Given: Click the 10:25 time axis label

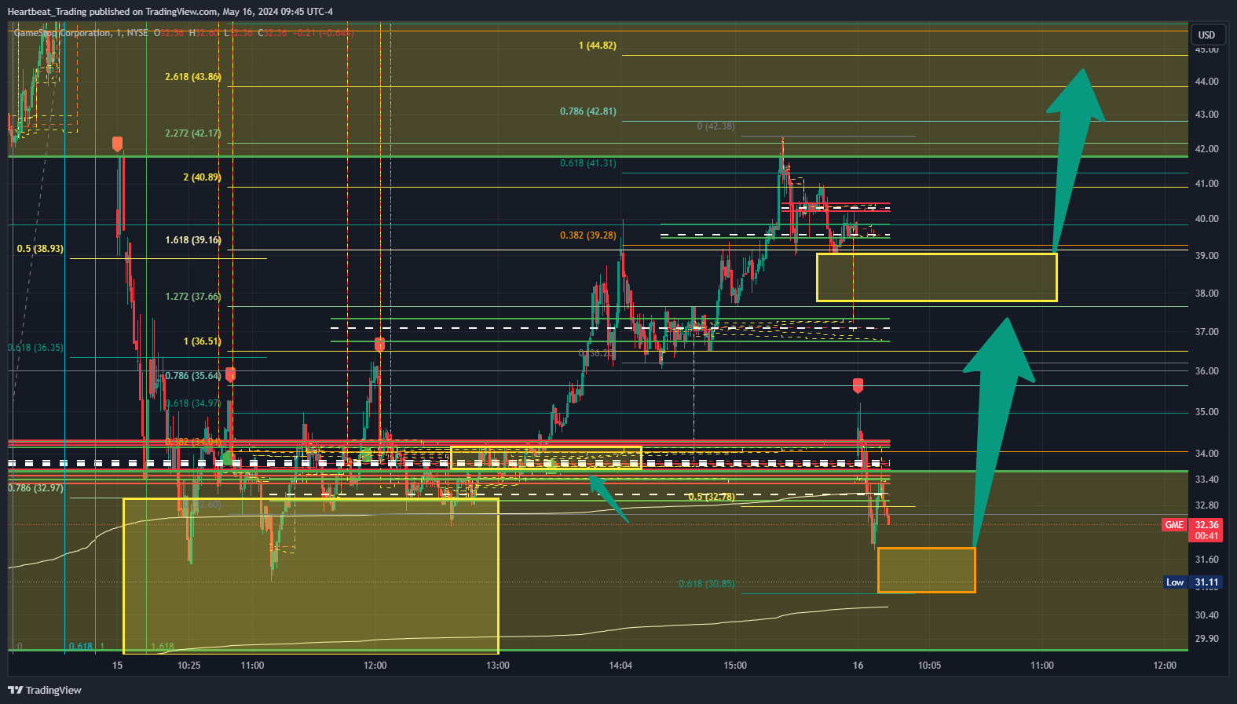Looking at the screenshot, I should tap(188, 666).
